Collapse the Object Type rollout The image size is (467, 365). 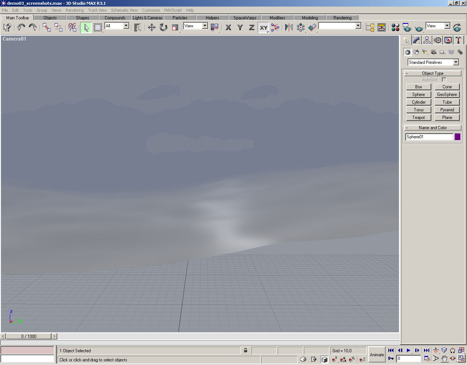(x=433, y=73)
